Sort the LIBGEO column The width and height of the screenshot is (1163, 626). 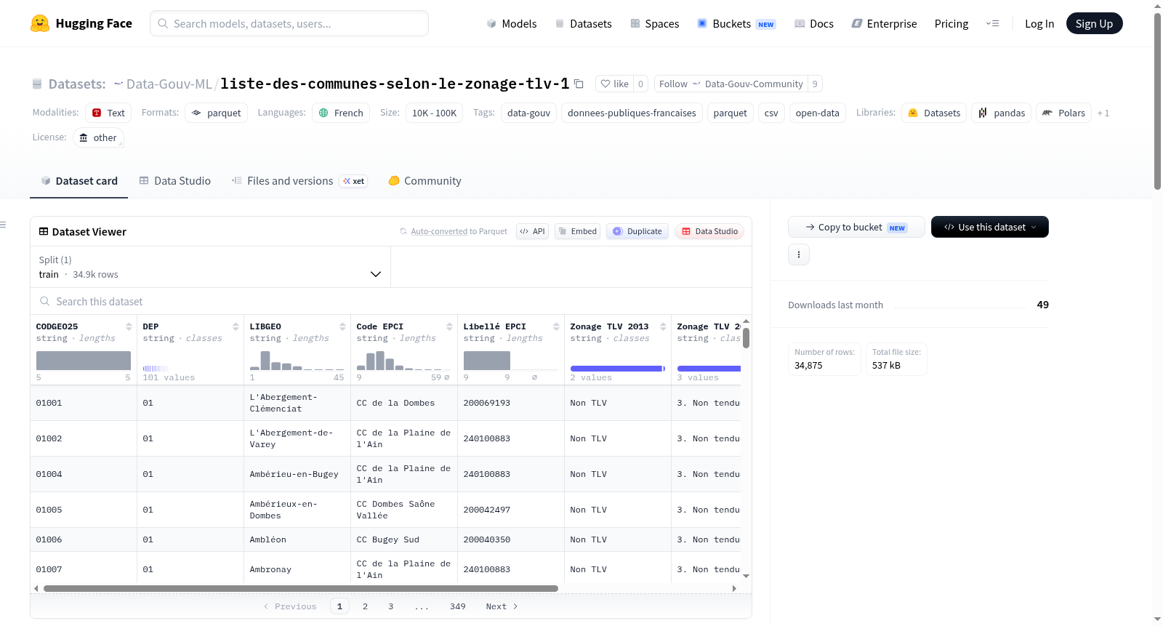tap(342, 326)
